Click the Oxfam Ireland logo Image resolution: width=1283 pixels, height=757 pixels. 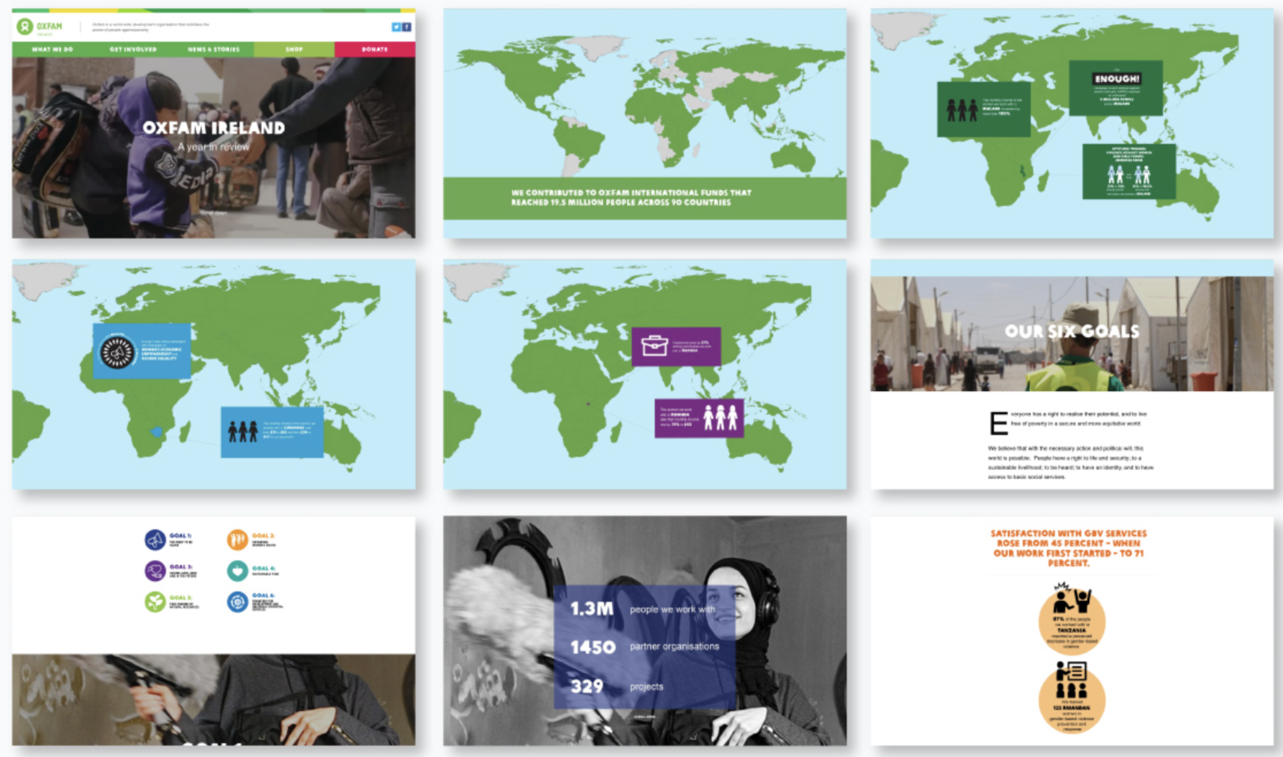(40, 27)
